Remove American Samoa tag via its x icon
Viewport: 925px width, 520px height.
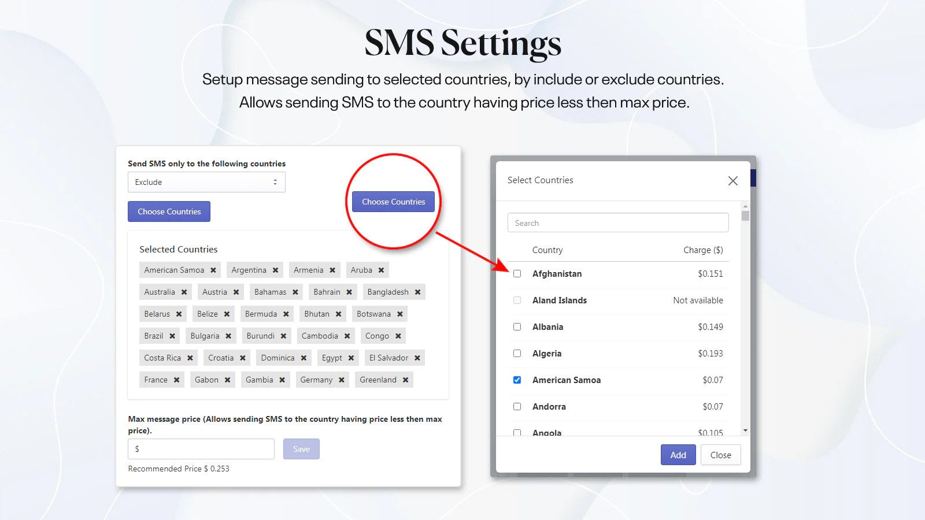click(213, 270)
